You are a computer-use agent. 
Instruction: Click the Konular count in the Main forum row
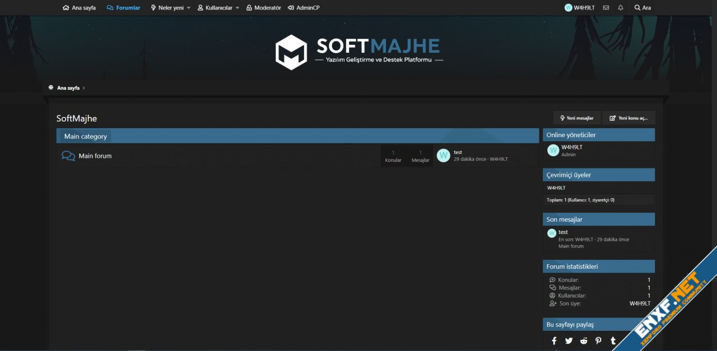pyautogui.click(x=393, y=152)
